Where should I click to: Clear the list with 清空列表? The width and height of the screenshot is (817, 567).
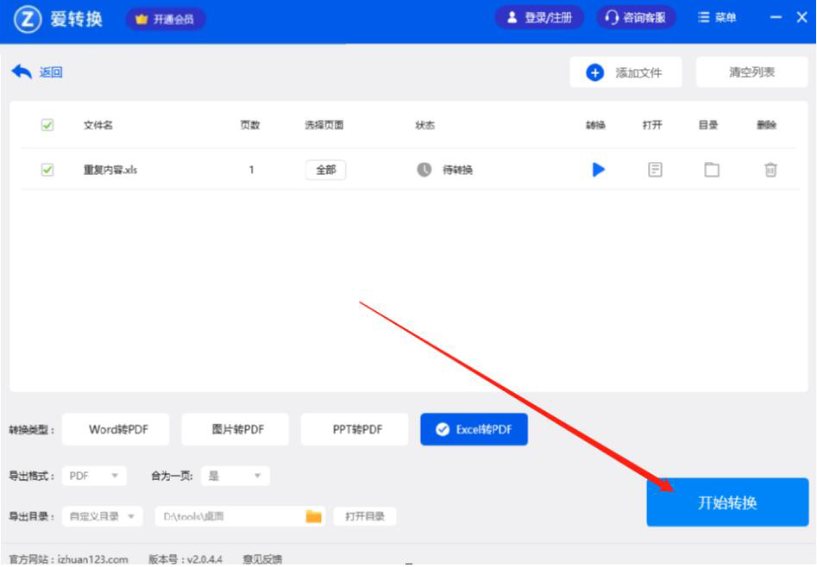pos(752,72)
